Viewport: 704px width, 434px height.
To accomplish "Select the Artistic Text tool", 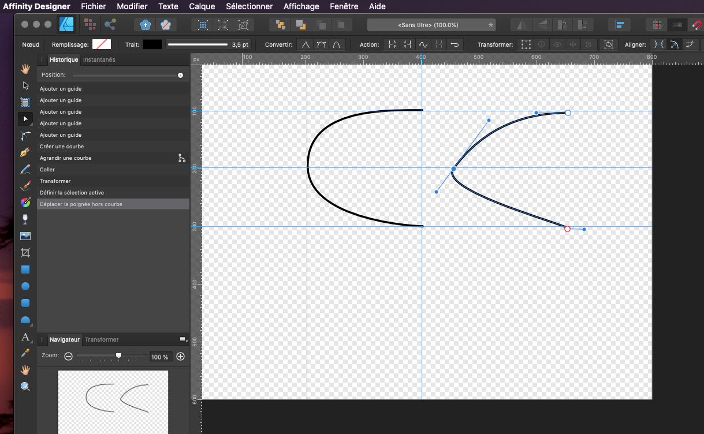I will (25, 336).
